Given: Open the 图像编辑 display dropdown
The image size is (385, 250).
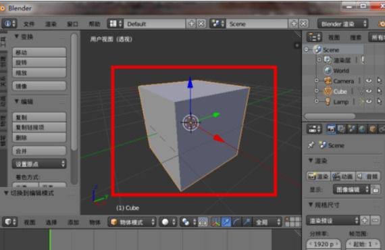Looking at the screenshot, I should 351,189.
